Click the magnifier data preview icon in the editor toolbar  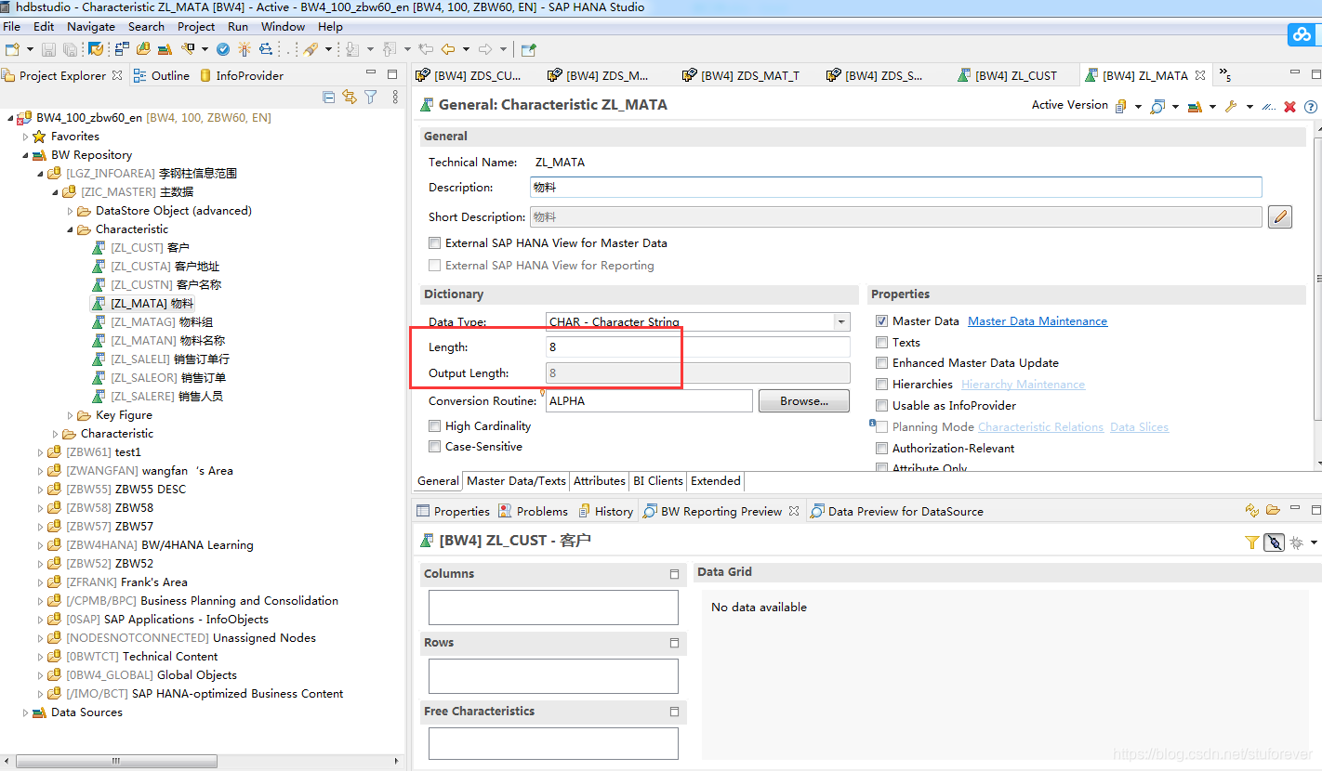click(x=1157, y=107)
